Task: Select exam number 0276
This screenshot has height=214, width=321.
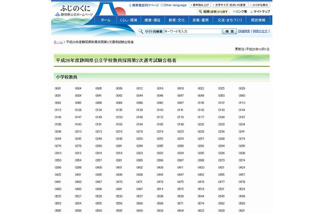Action: (58, 146)
